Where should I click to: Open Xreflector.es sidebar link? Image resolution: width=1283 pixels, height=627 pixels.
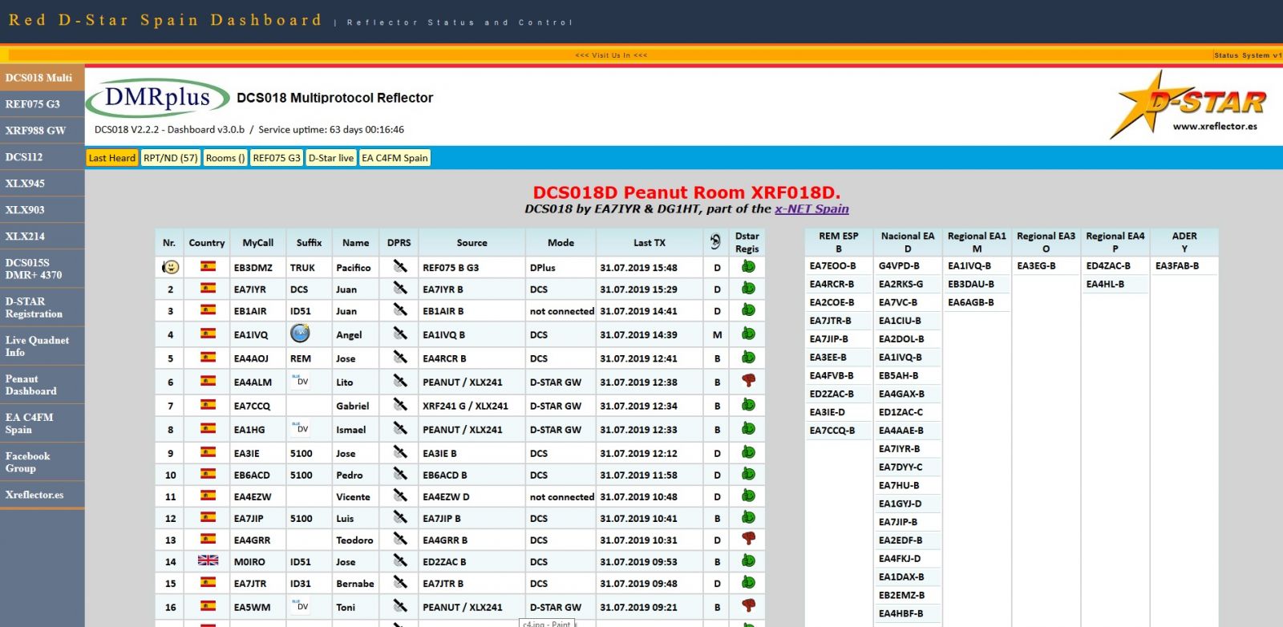point(42,495)
